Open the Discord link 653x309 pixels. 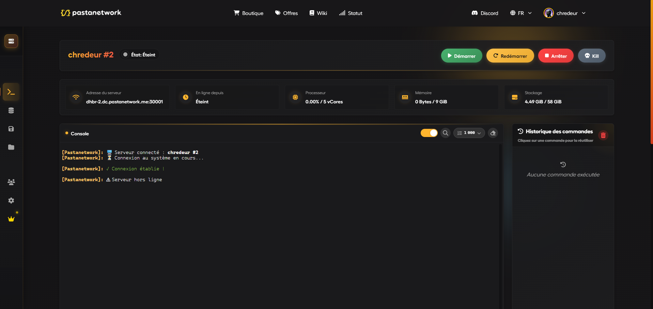485,13
